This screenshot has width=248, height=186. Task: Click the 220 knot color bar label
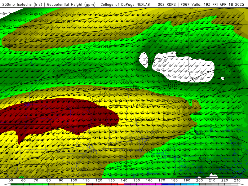[225, 180]
